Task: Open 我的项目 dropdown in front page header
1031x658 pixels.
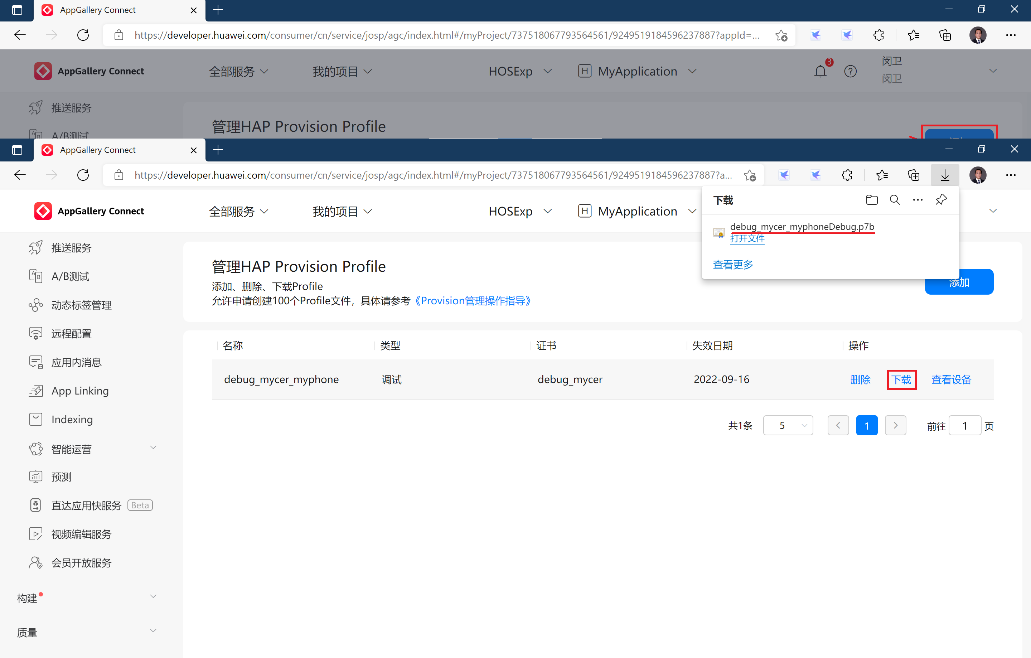Action: [342, 211]
